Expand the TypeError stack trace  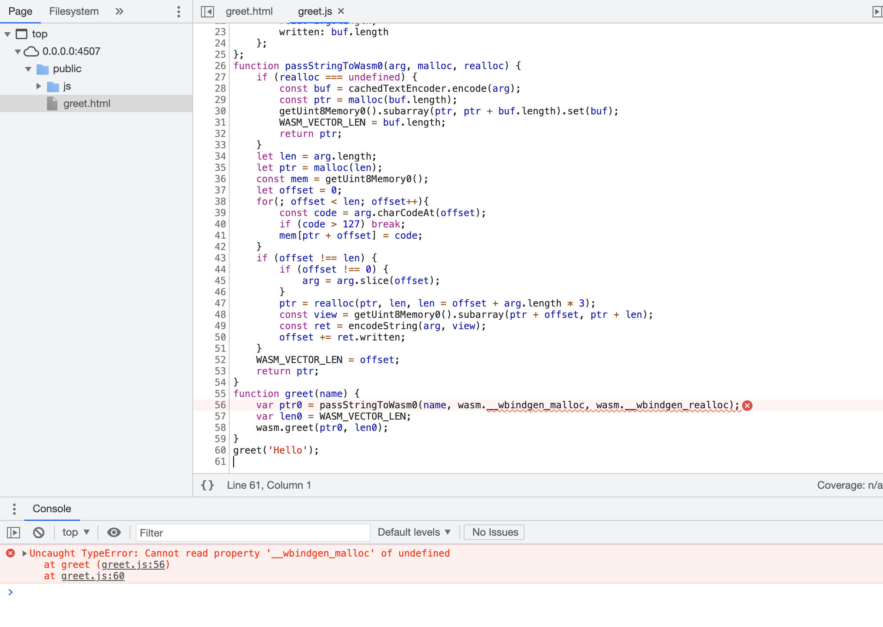(24, 553)
